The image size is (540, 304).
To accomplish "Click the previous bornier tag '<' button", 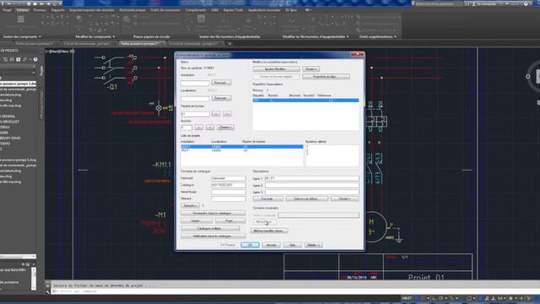I will pyautogui.click(x=216, y=113).
